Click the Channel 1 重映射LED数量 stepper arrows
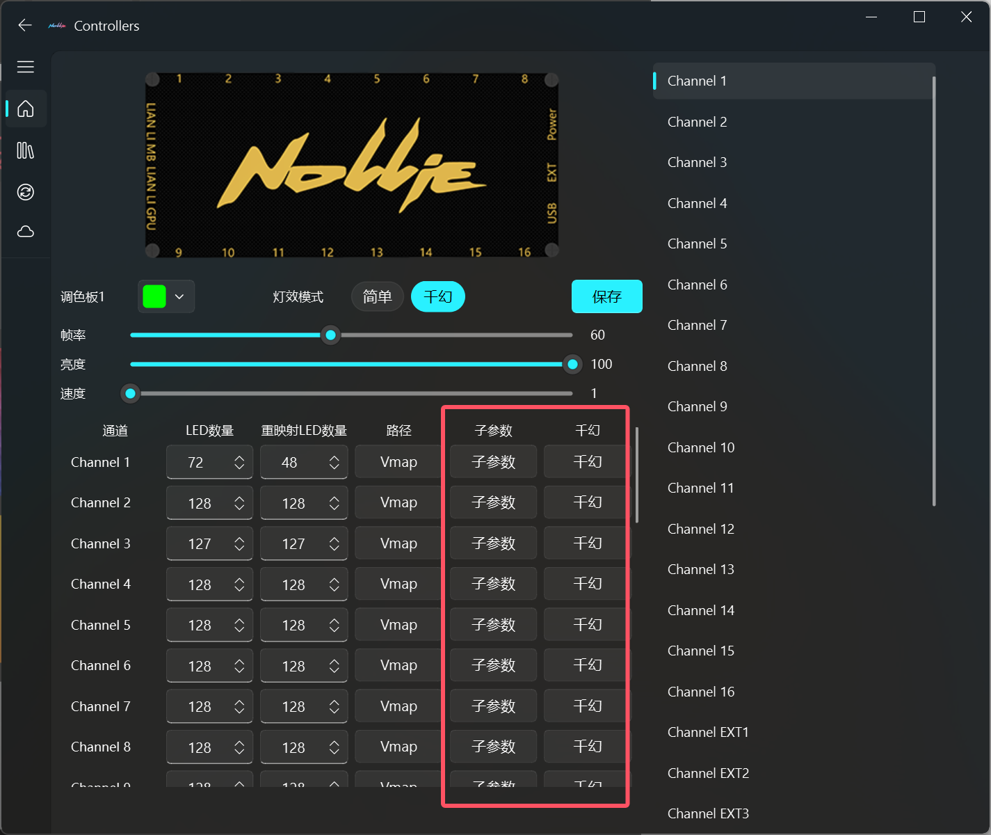 (335, 463)
